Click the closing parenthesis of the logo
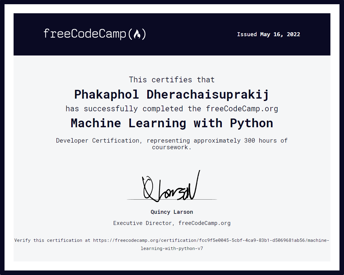The height and width of the screenshot is (275, 344). pos(144,34)
